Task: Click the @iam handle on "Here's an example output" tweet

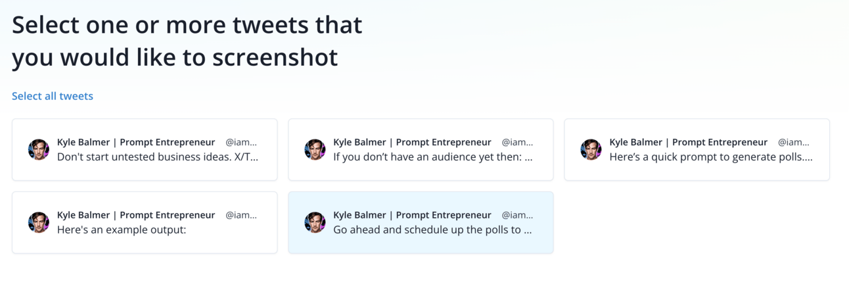Action: [241, 215]
